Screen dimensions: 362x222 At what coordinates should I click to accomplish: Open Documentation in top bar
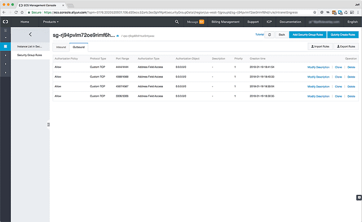coord(290,22)
